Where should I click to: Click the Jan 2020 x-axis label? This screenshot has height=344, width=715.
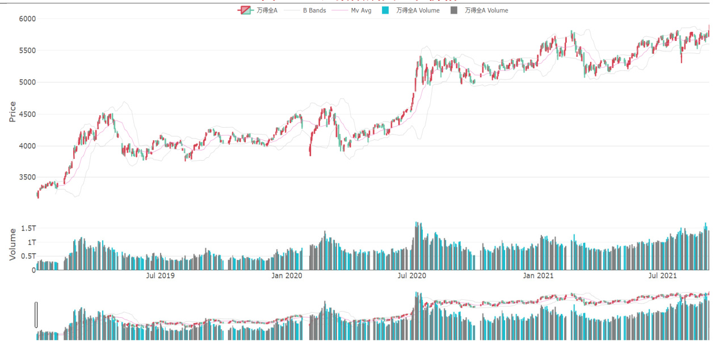point(287,276)
